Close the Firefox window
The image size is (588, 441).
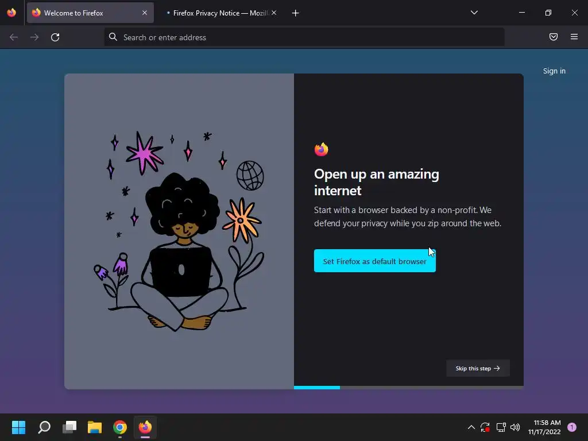tap(574, 13)
